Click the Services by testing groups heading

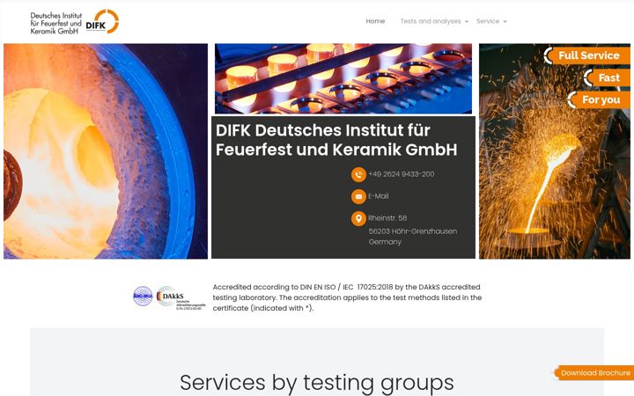coord(317,383)
